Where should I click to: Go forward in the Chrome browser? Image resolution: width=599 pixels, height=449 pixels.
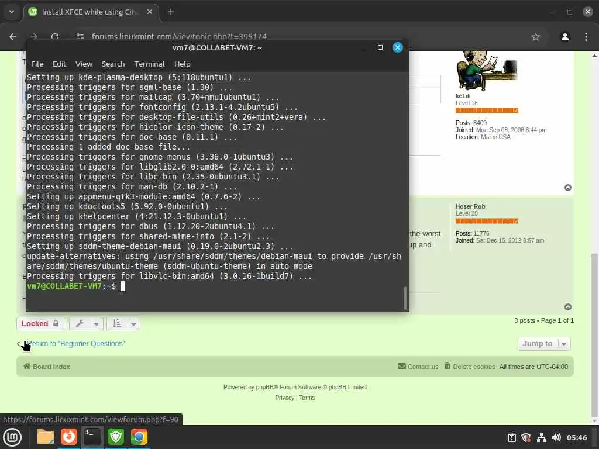coord(33,37)
